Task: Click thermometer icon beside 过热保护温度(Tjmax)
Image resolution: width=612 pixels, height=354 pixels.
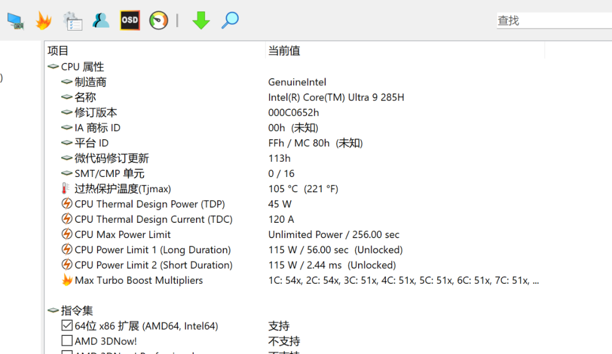Action: (x=66, y=188)
